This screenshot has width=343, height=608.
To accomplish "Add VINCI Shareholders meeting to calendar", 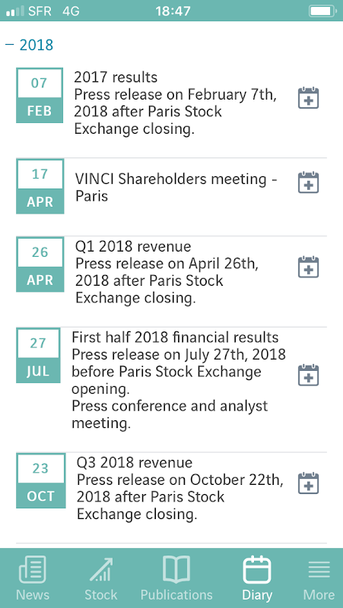I will tap(308, 182).
